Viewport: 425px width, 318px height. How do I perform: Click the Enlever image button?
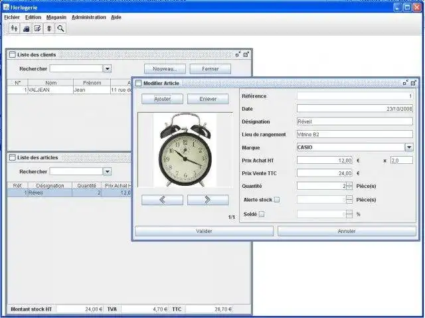(208, 99)
